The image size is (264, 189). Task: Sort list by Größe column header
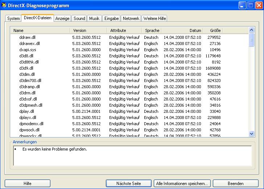(213, 30)
